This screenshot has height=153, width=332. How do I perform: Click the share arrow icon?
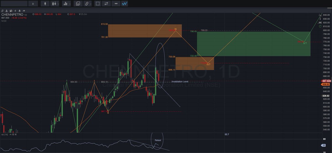pos(23,11)
